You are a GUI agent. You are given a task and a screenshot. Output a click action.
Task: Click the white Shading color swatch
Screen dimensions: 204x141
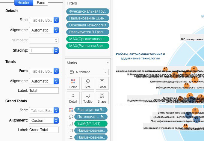click(x=42, y=51)
